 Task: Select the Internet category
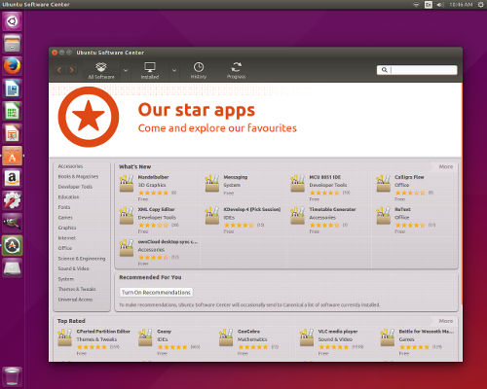(66, 238)
